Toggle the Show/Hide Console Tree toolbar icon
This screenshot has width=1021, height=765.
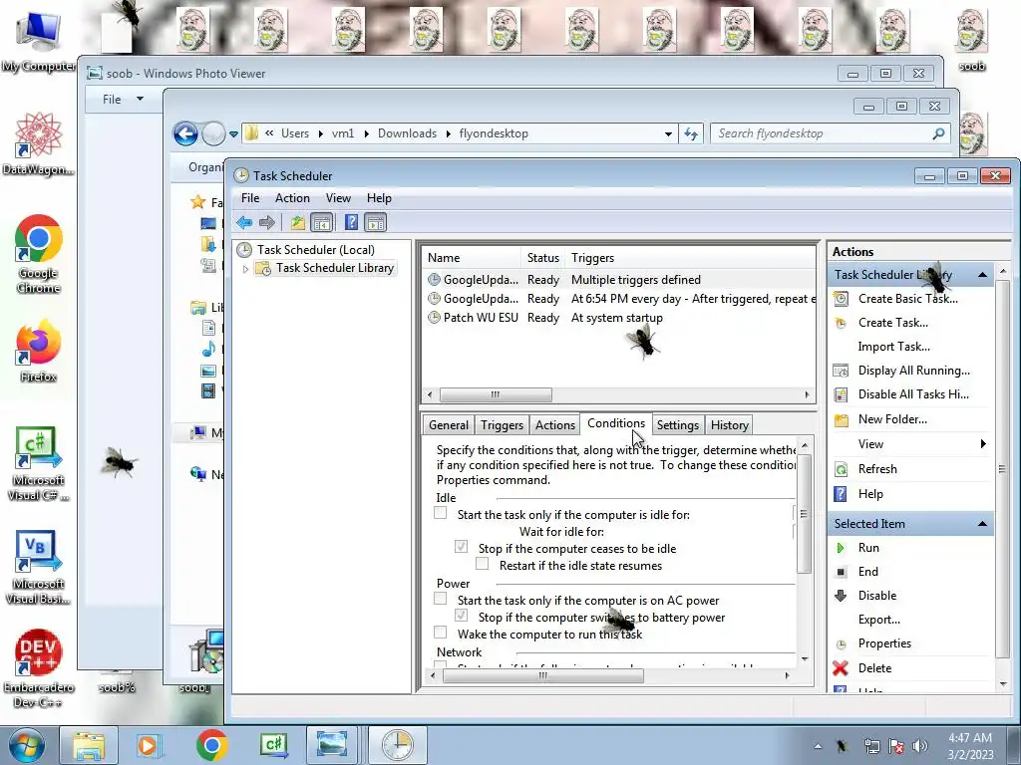click(322, 223)
